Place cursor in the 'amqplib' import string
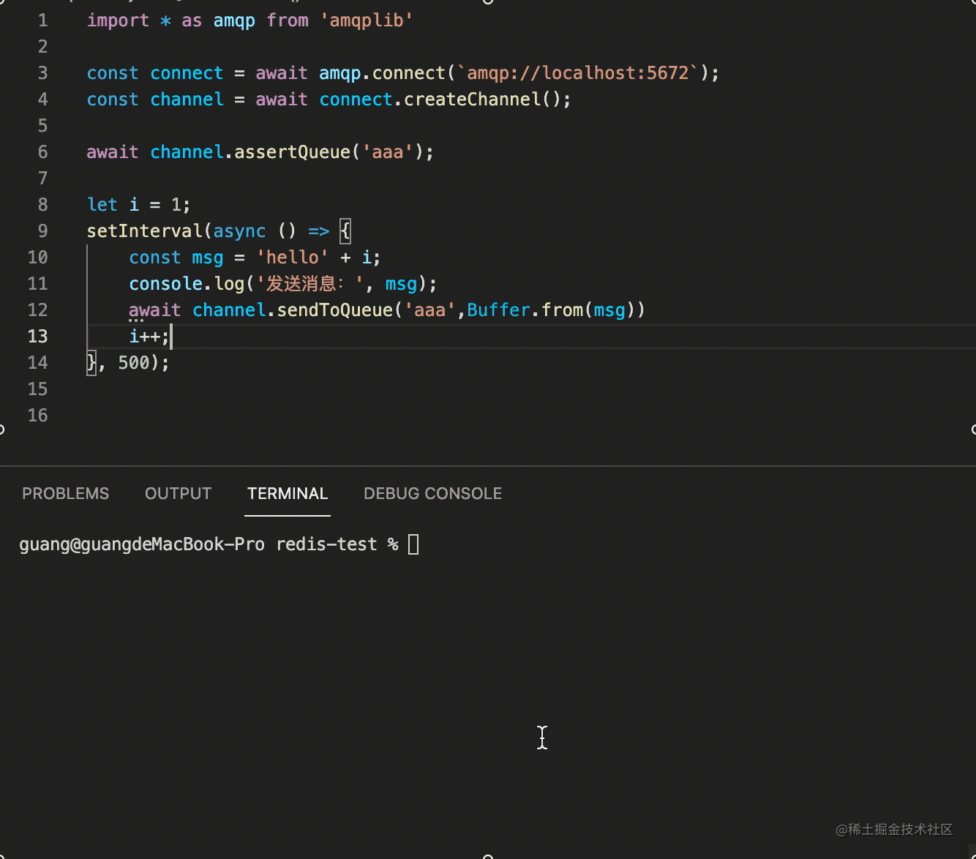The height and width of the screenshot is (859, 976). coord(367,20)
